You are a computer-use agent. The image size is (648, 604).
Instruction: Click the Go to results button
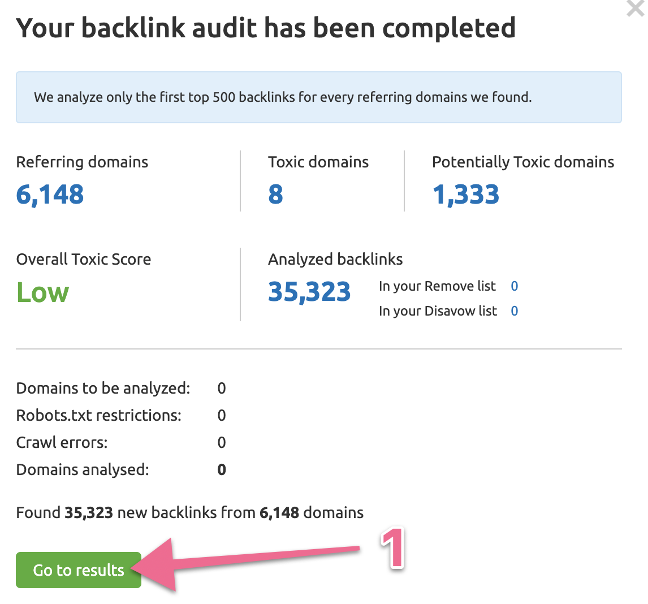[x=78, y=570]
